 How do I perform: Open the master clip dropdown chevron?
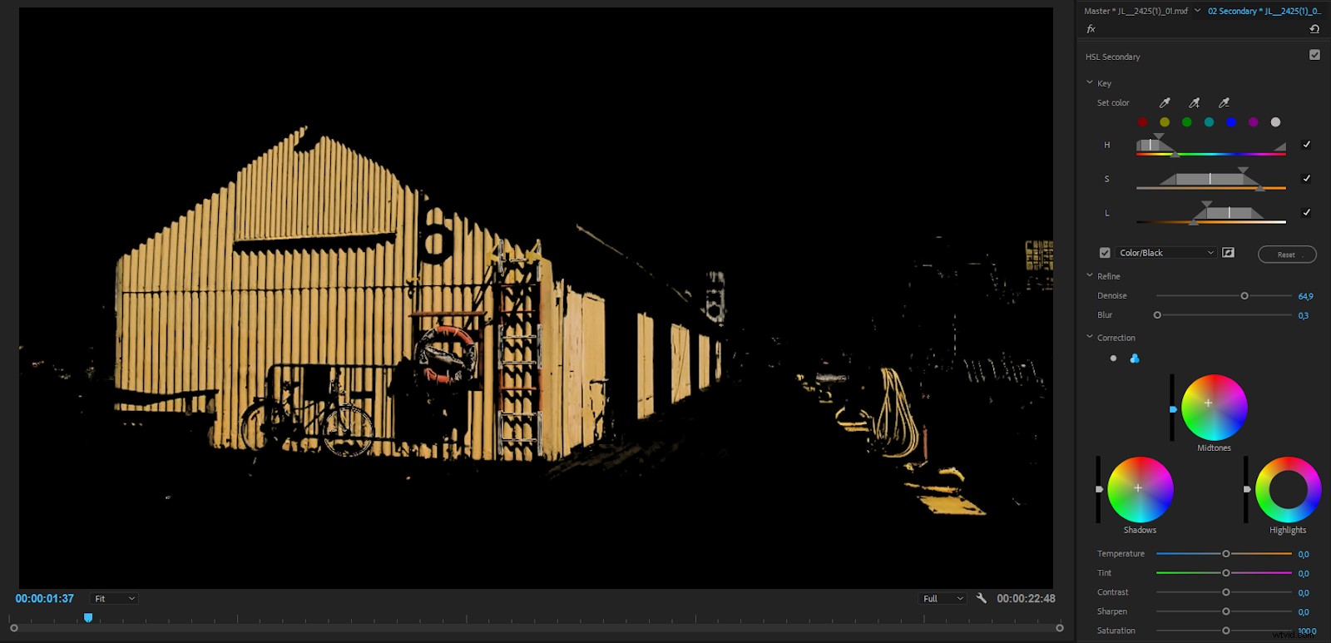click(1197, 11)
